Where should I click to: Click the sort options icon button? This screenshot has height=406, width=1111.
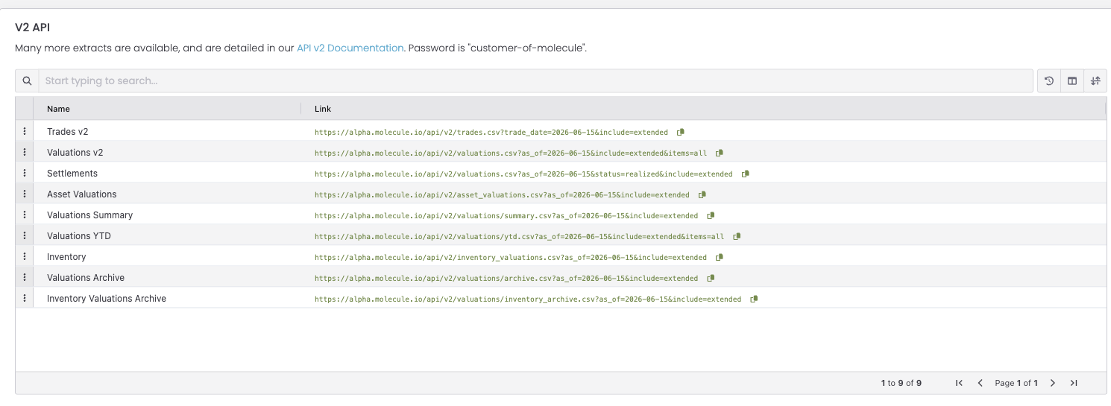coord(1095,80)
